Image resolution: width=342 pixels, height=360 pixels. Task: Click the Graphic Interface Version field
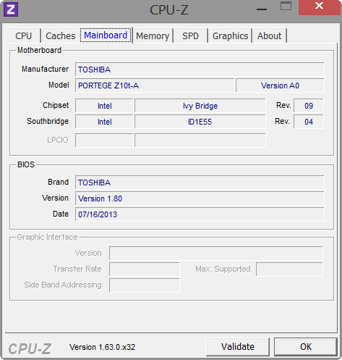(x=216, y=253)
